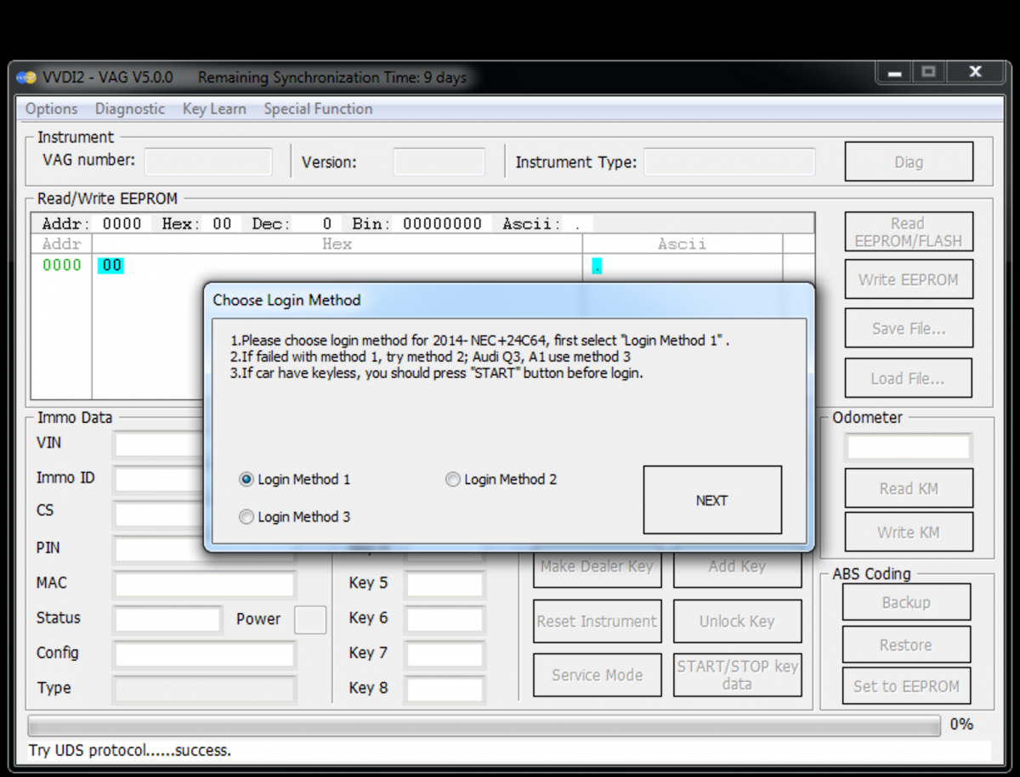Screen dimensions: 1020x777
Task: Click the Write EEPROM button
Action: [x=909, y=279]
